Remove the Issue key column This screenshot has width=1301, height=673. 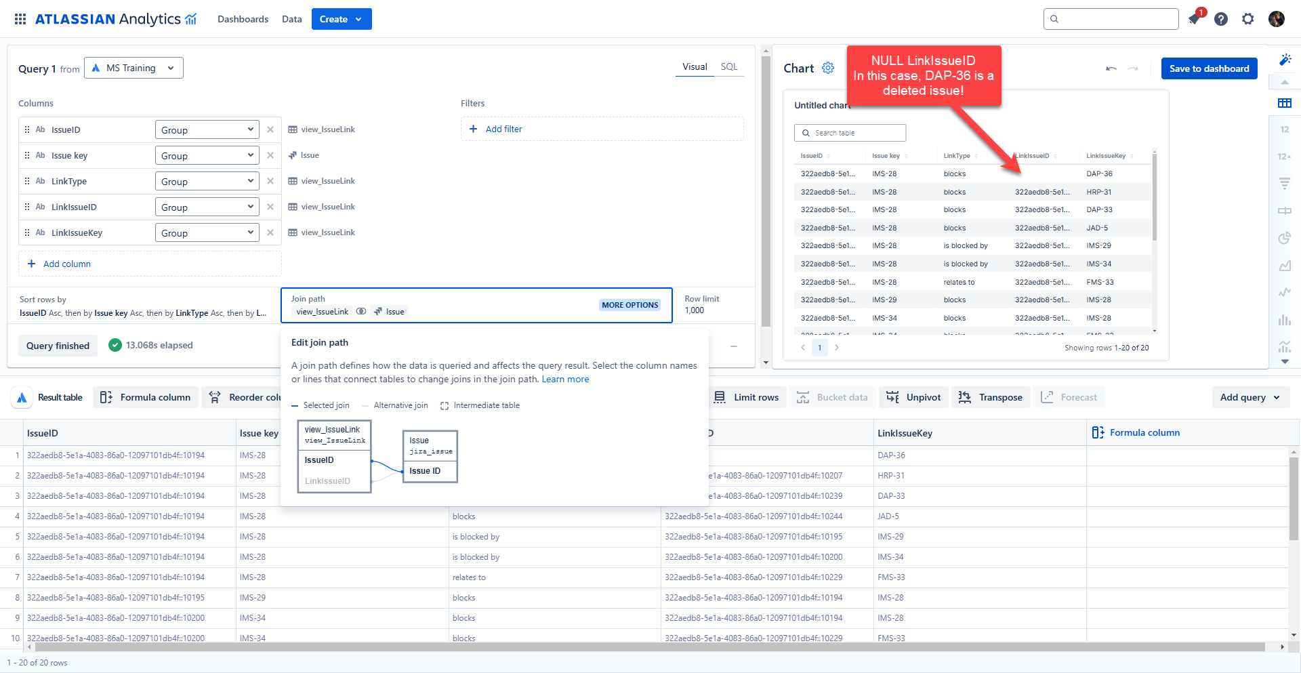point(270,155)
